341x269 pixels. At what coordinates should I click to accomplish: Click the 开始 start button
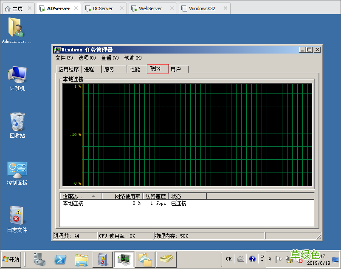tap(11, 259)
